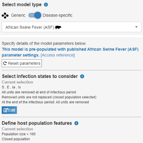Click Select infection states to consider heading

click(40, 76)
